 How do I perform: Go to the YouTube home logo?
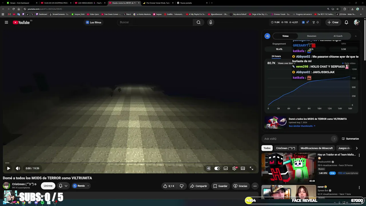click(21, 22)
